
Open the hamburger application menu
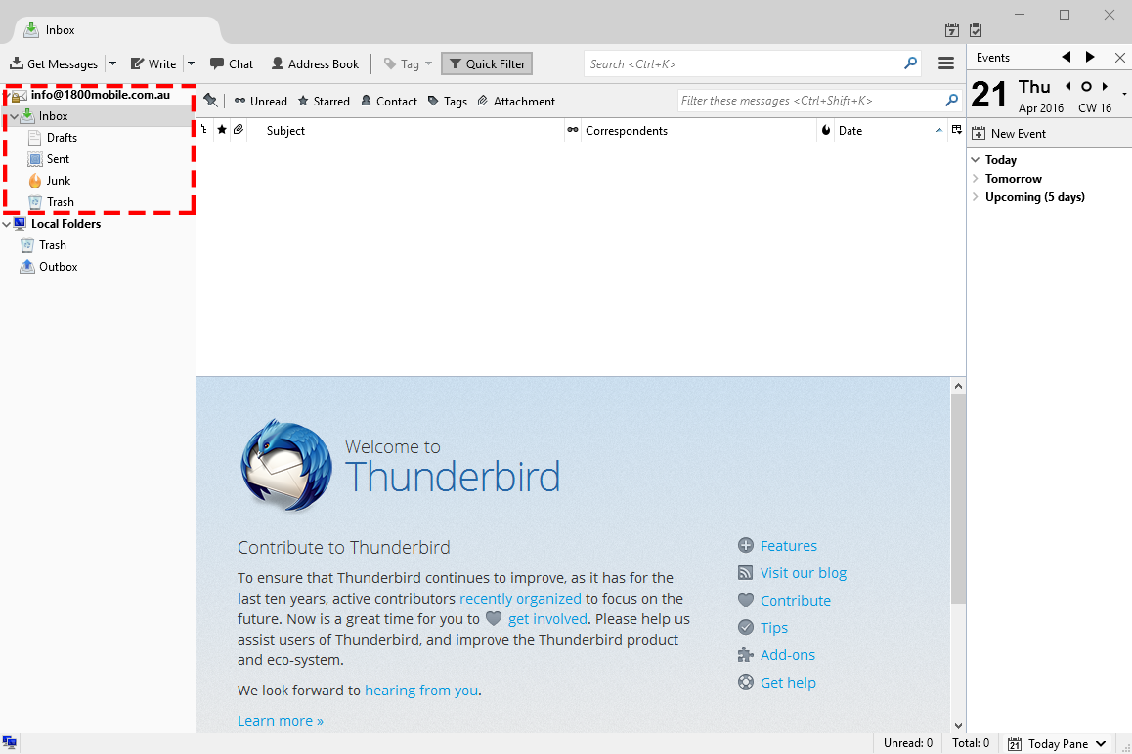(946, 63)
